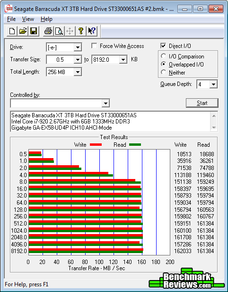This screenshot has height=292, width=228.
Task: Expand Transfer Size minimum dropdown 0.5
Action: [x=78, y=60]
